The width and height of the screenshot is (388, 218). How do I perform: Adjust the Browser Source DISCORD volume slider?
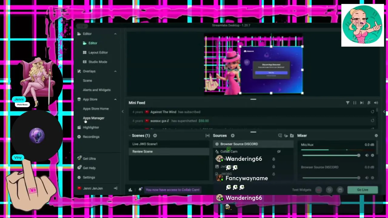331,178
